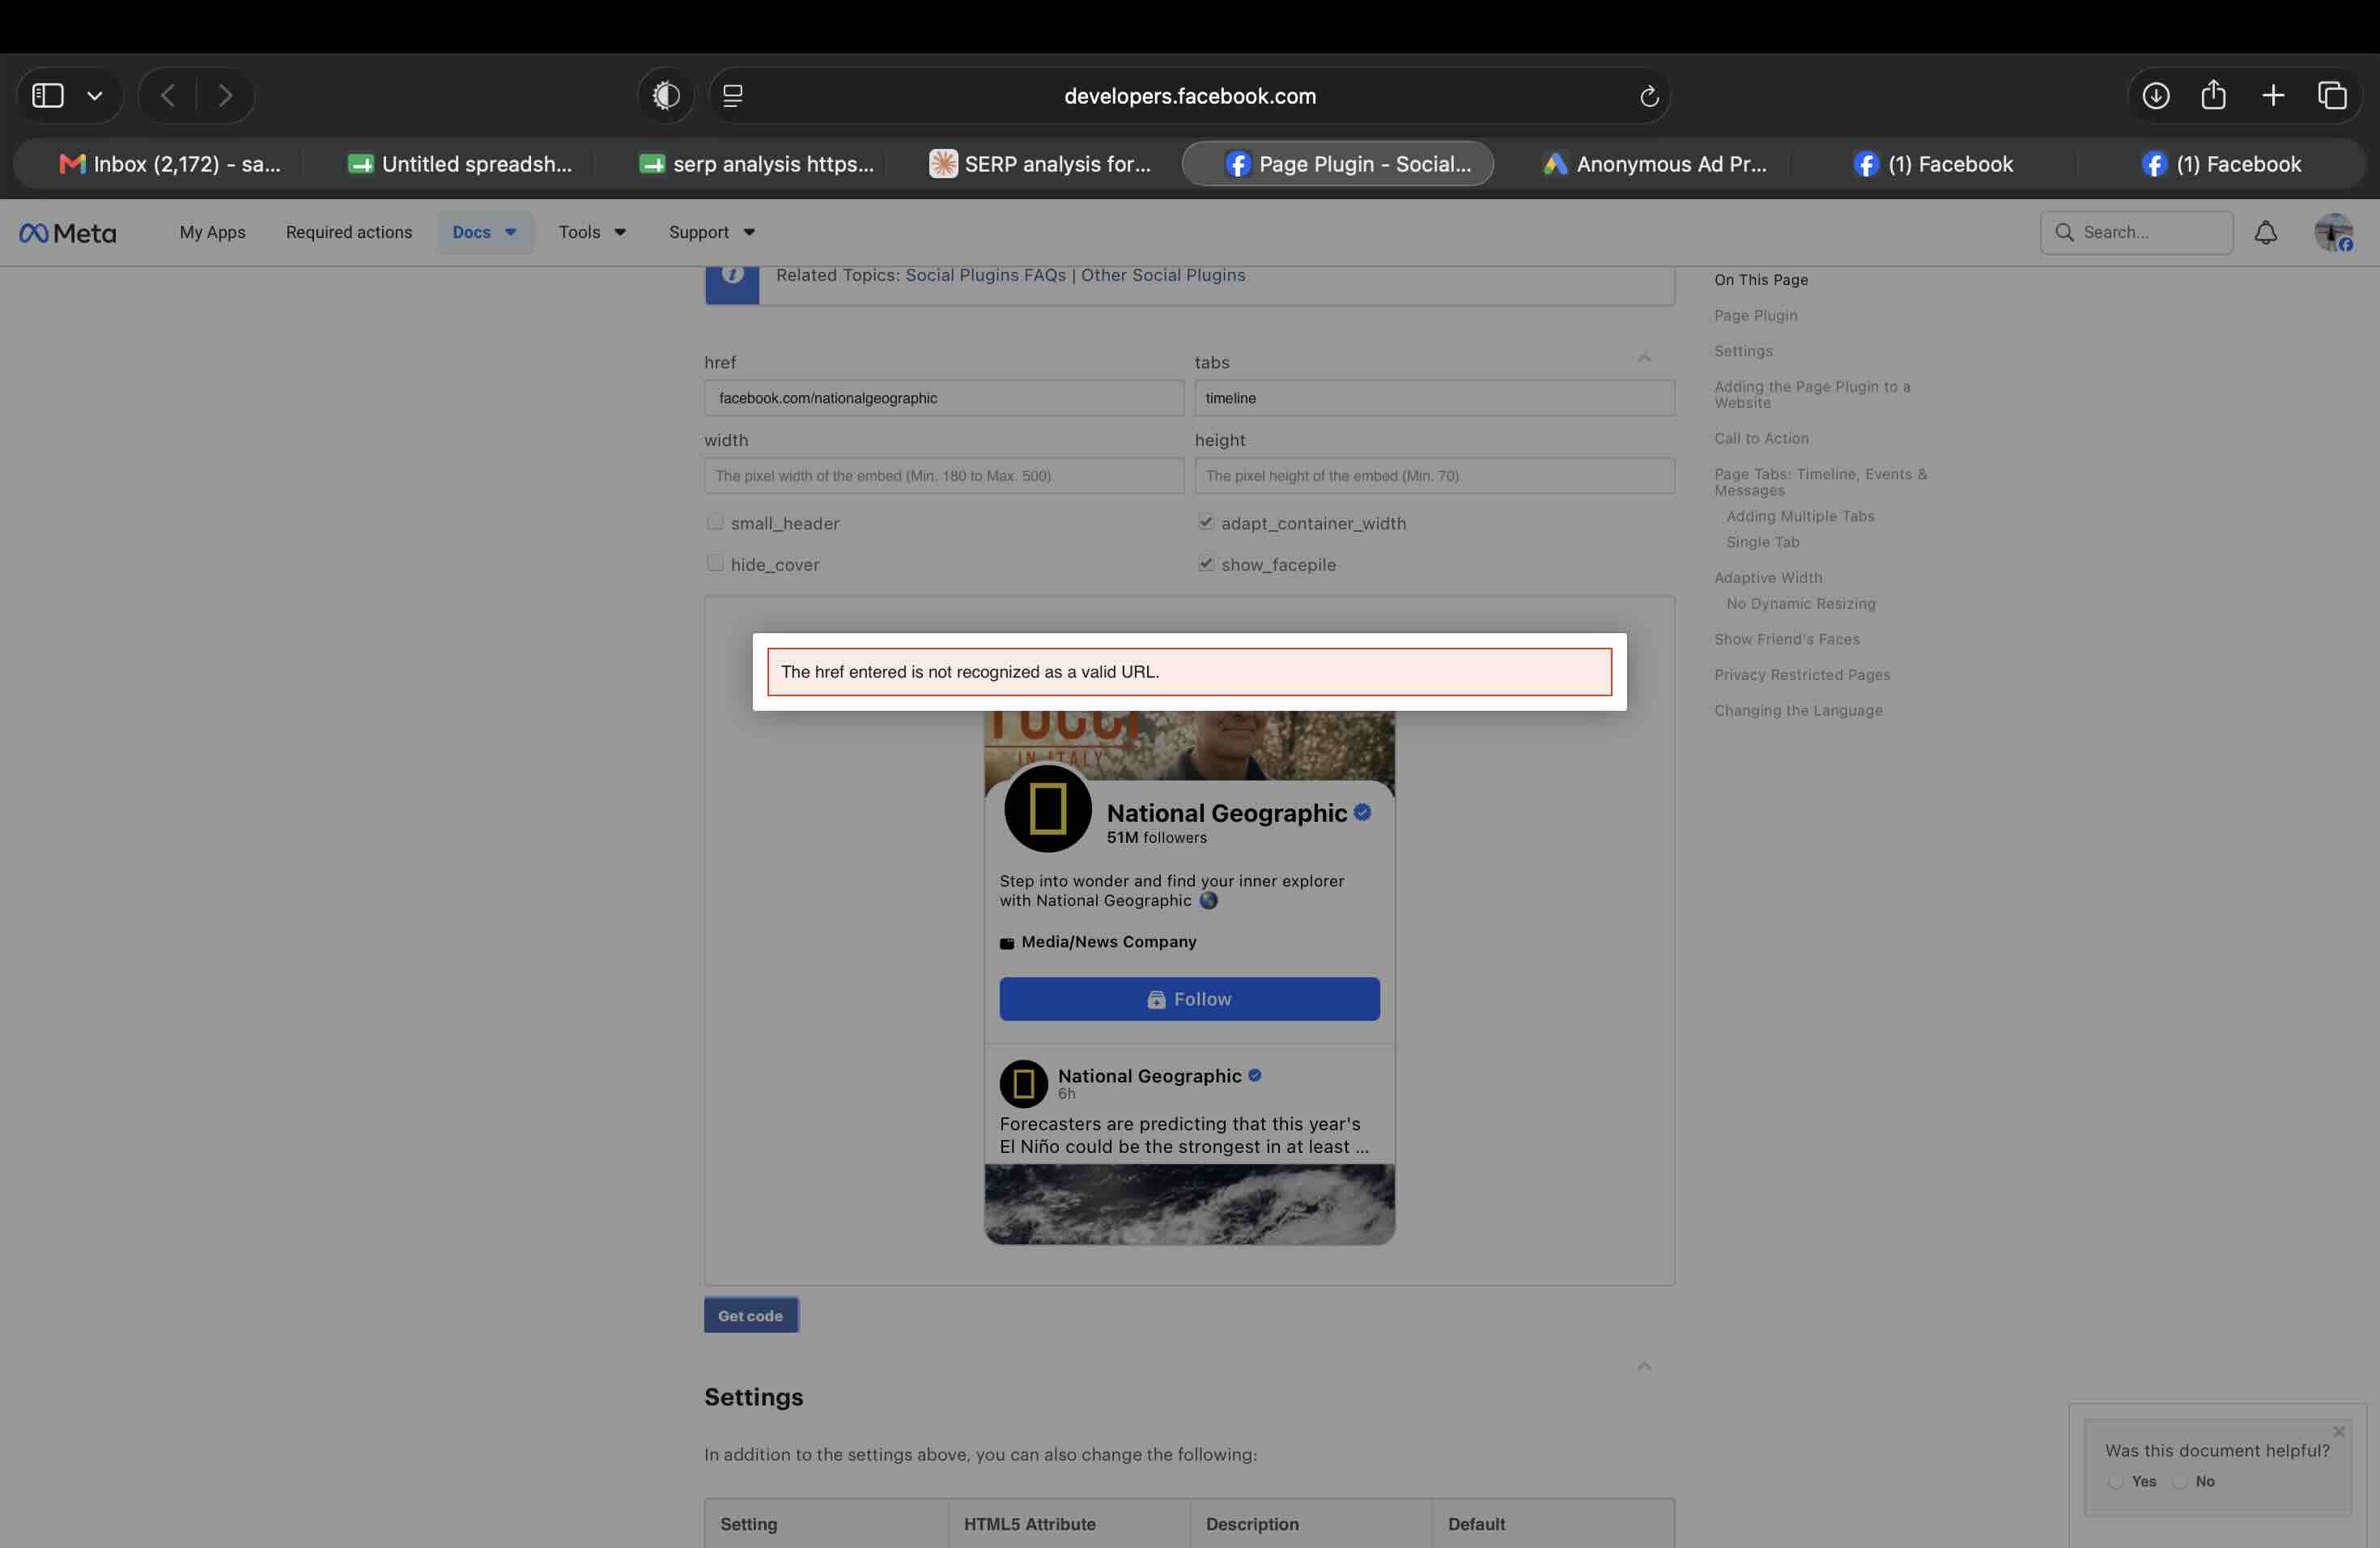Open sidebar options dropdown arrow
The height and width of the screenshot is (1548, 2380).
tap(95, 96)
